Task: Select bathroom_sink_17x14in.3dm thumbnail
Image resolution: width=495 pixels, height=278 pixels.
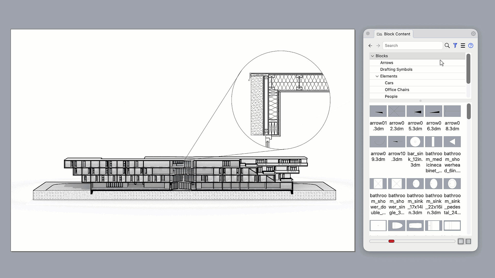Action: (x=415, y=184)
